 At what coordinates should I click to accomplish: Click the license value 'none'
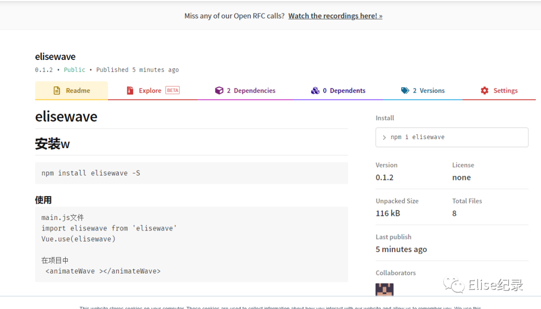click(x=461, y=177)
